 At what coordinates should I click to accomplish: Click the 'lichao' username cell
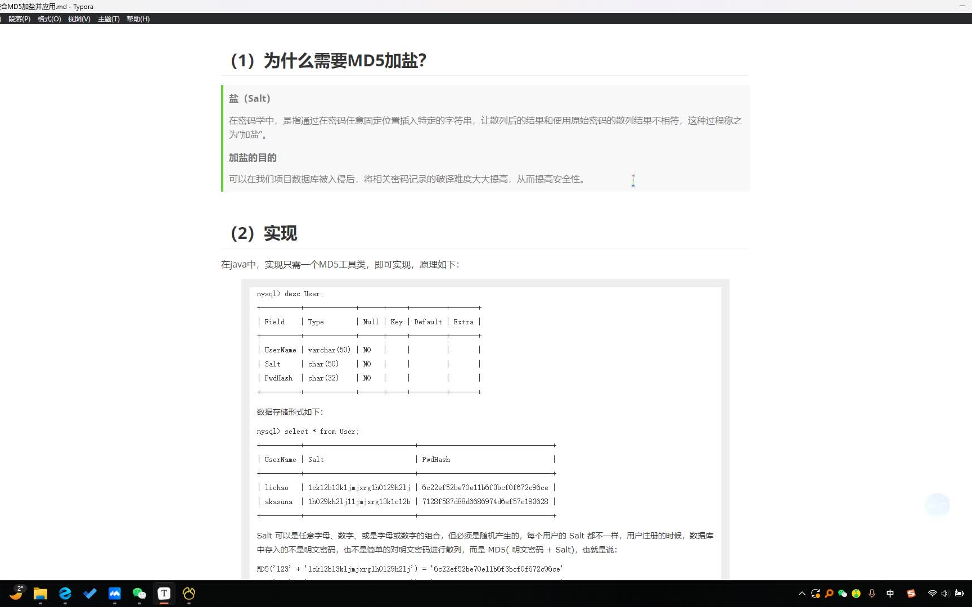point(277,487)
